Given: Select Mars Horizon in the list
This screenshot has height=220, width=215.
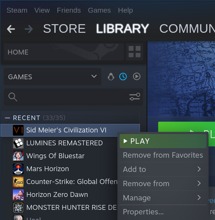Looking at the screenshot, I should point(48,169).
